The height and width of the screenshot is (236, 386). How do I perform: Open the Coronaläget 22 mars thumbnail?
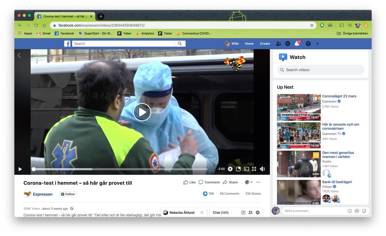pos(299,107)
